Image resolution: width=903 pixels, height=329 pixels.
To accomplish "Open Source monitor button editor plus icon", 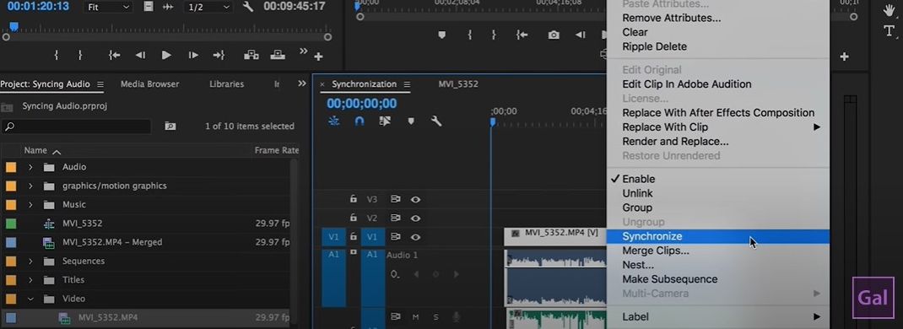I will pos(318,57).
